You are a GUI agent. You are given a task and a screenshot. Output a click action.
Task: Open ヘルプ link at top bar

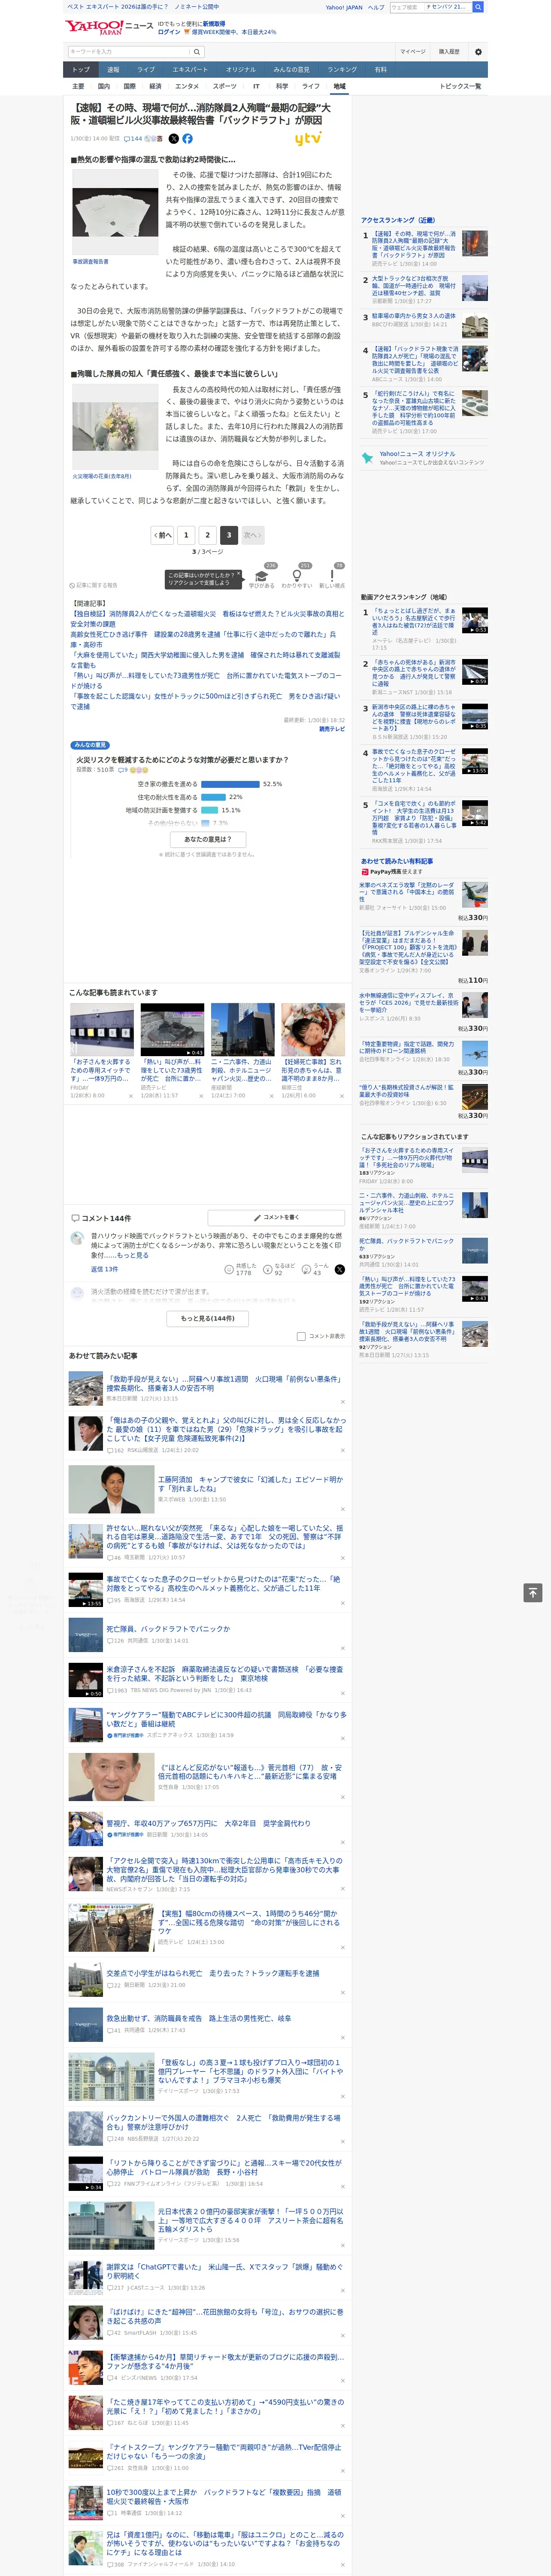click(x=376, y=7)
